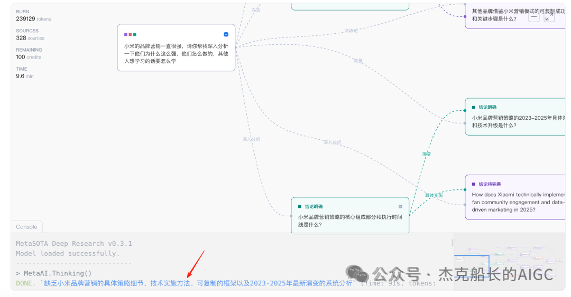Click the 方法 edge label at top
Viewport: 571px width, 297px height.
coord(256,10)
